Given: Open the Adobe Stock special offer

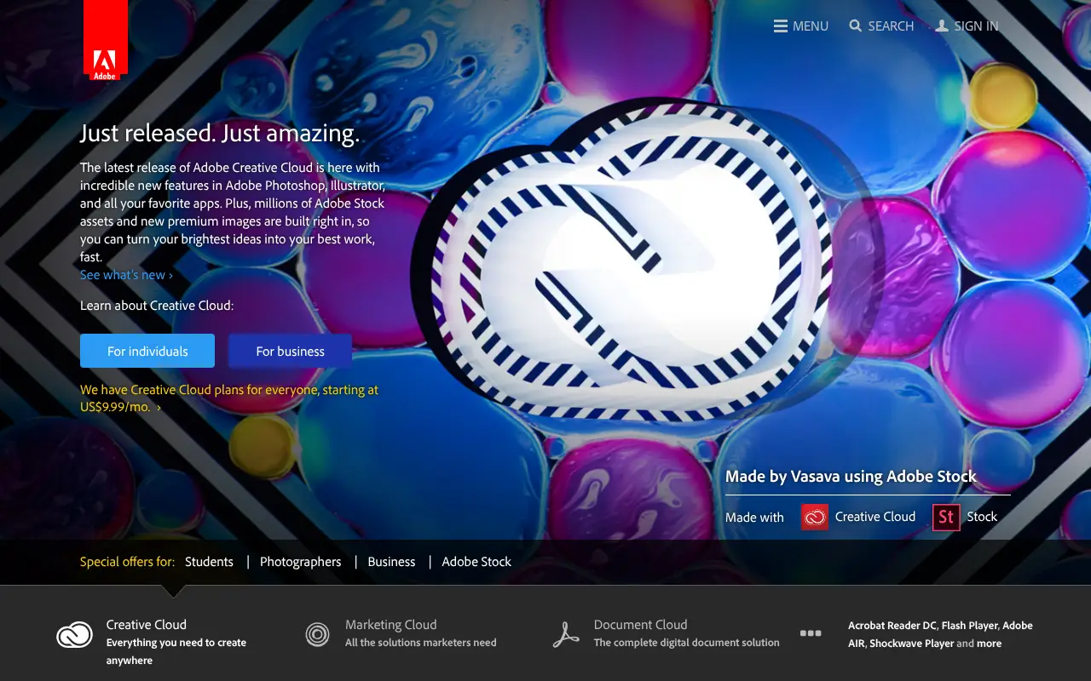Looking at the screenshot, I should coord(476,562).
